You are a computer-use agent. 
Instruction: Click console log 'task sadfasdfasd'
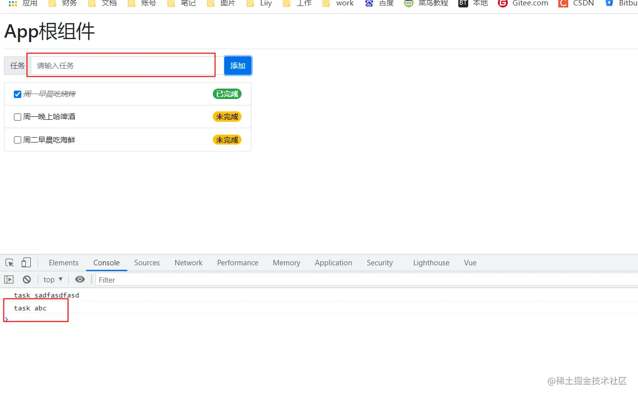tap(47, 296)
